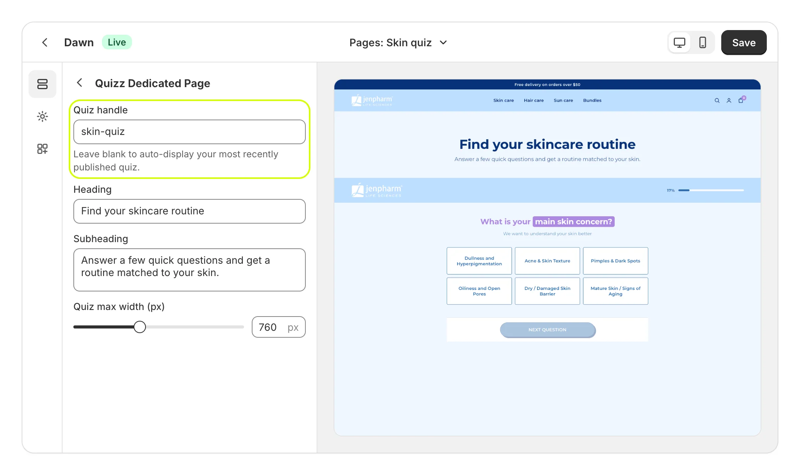
Task: Open Sun care menu in preview
Action: (563, 101)
